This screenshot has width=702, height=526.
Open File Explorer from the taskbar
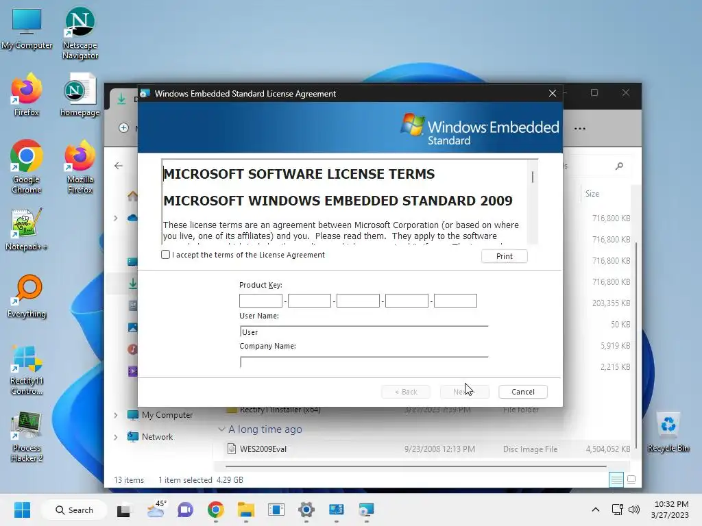(x=246, y=510)
